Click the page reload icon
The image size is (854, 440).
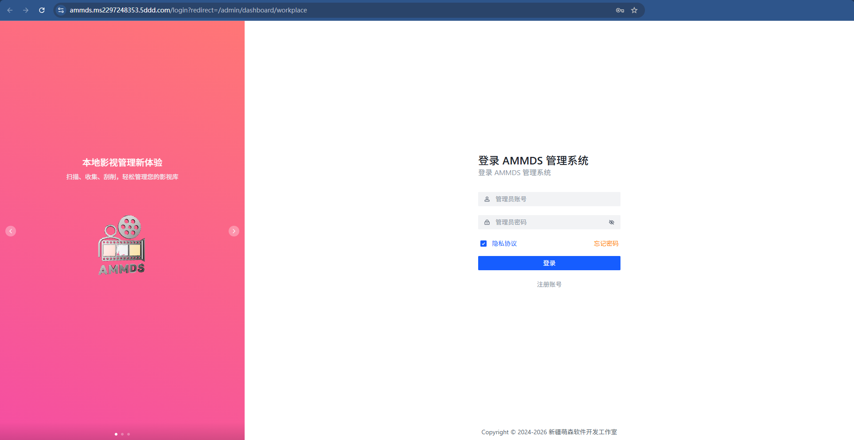42,10
